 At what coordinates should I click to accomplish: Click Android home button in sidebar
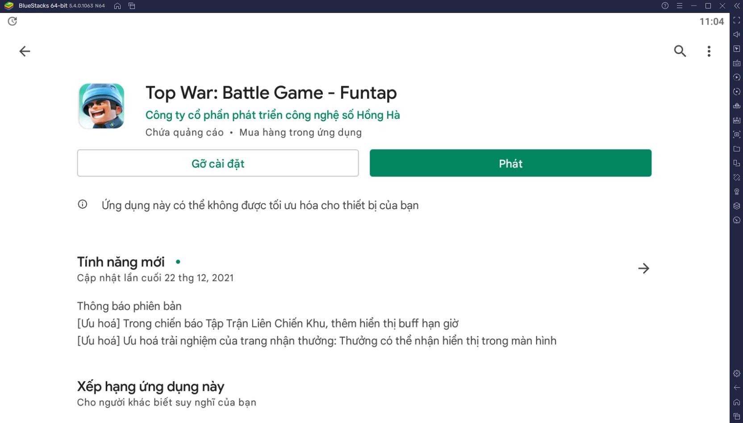[737, 402]
